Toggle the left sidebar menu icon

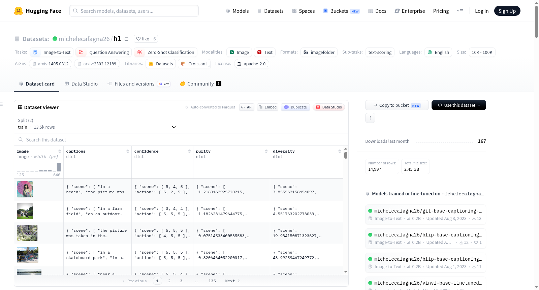[1, 104]
